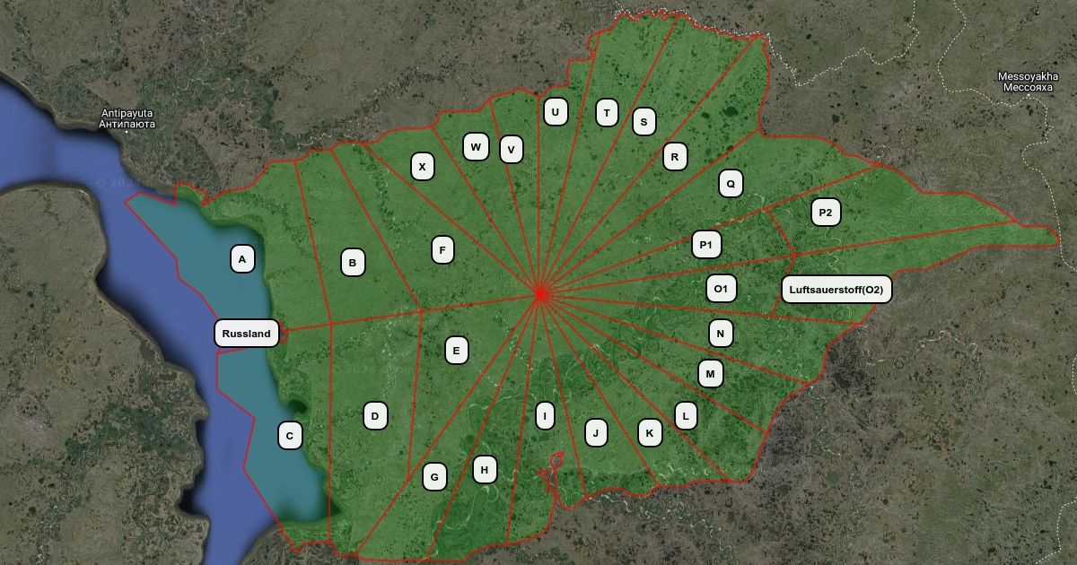This screenshot has width=1077, height=565.
Task: Click the zone label P2
Action: (x=826, y=213)
